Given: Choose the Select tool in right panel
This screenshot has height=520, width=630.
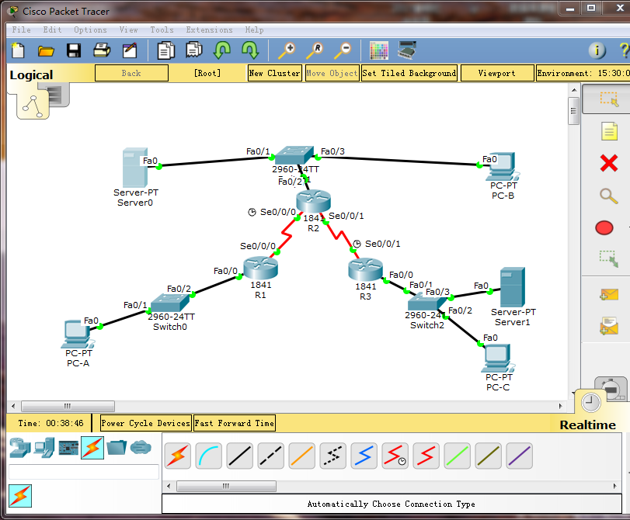Looking at the screenshot, I should coord(609,99).
